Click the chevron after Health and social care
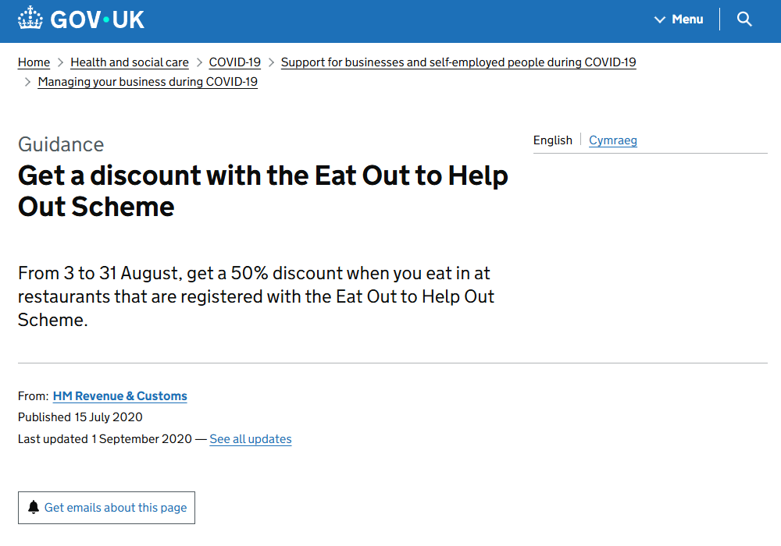 [201, 62]
